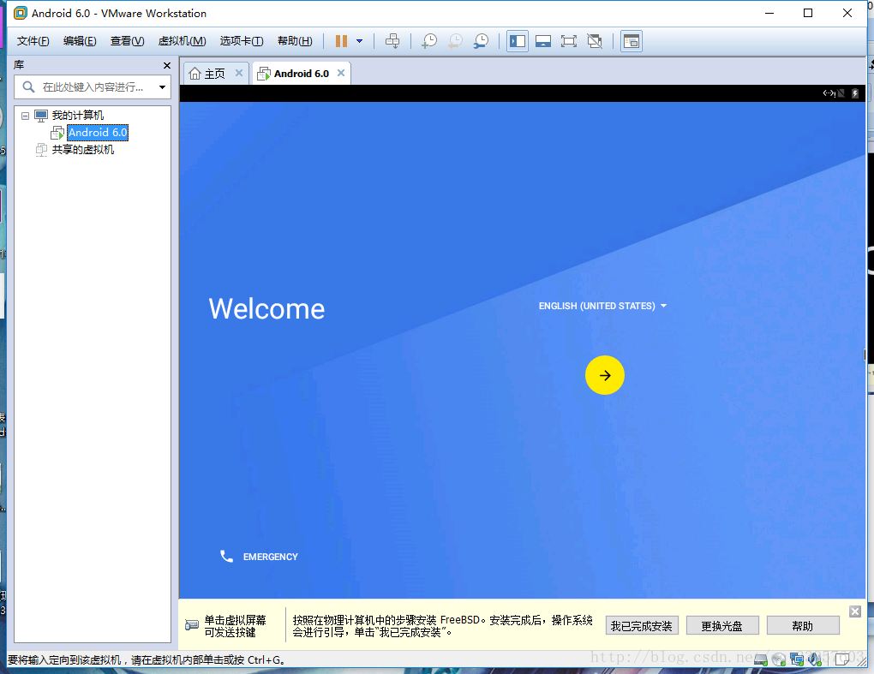Click the CD/DVD drive status icon
874x674 pixels.
click(779, 660)
